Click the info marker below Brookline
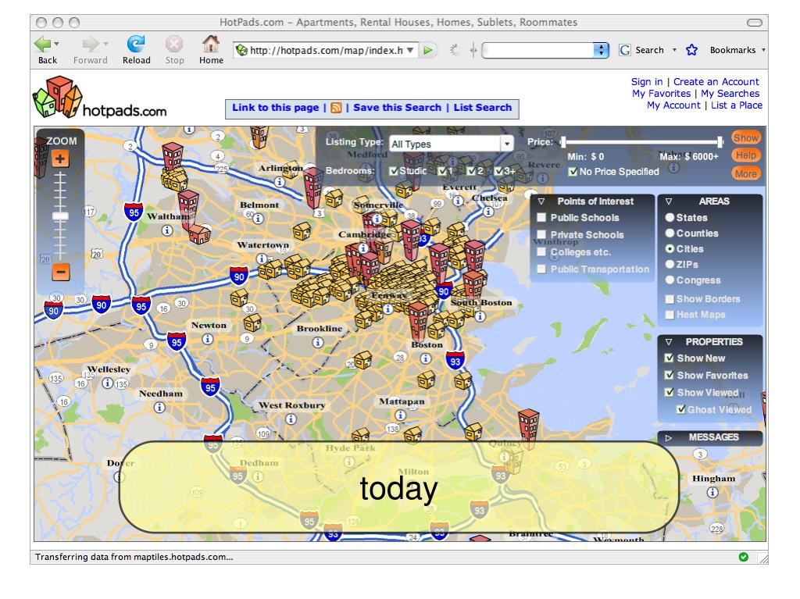Viewport: 800px width, 599px height. coord(318,342)
